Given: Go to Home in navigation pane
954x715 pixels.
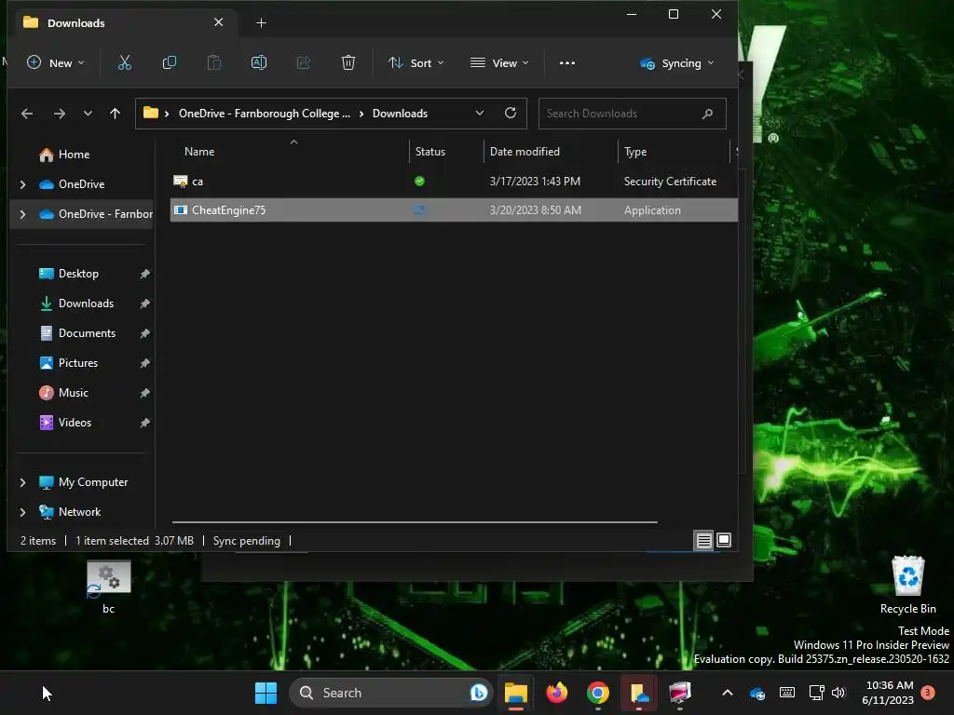Looking at the screenshot, I should click(64, 155).
